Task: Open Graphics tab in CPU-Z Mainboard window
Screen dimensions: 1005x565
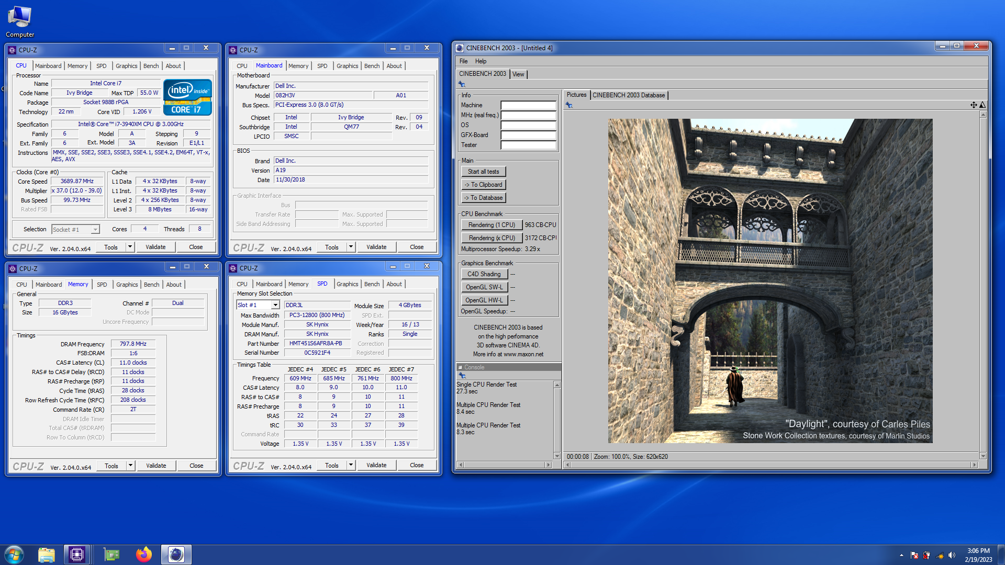Action: tap(347, 66)
